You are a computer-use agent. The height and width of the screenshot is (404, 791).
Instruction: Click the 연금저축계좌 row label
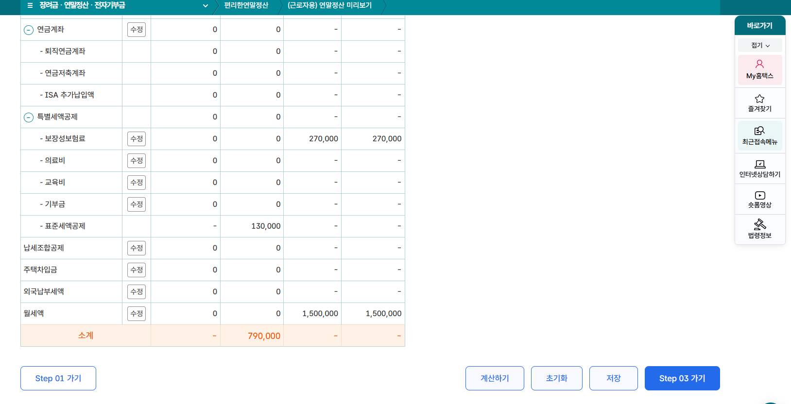coord(63,73)
